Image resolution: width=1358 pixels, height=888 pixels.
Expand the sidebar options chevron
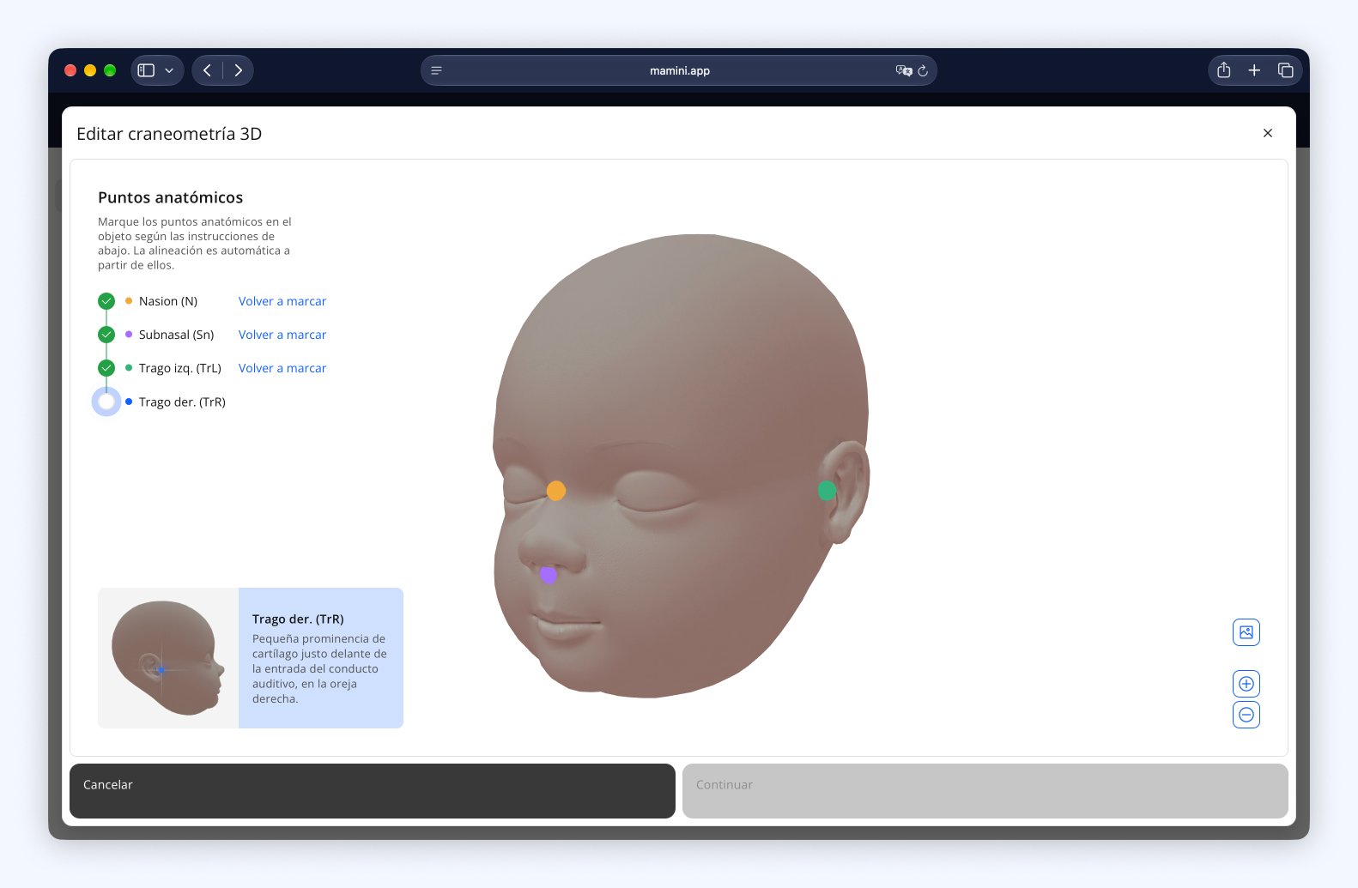pos(169,70)
